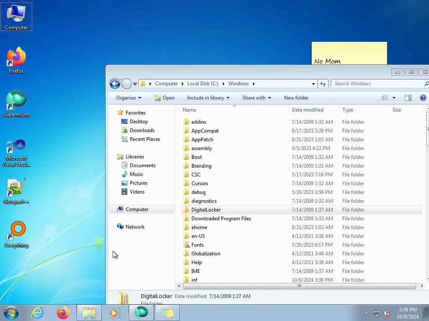Screen dimensions: 429x321
Task: Switch to Supermium in the taskbar
Action: click(141, 313)
